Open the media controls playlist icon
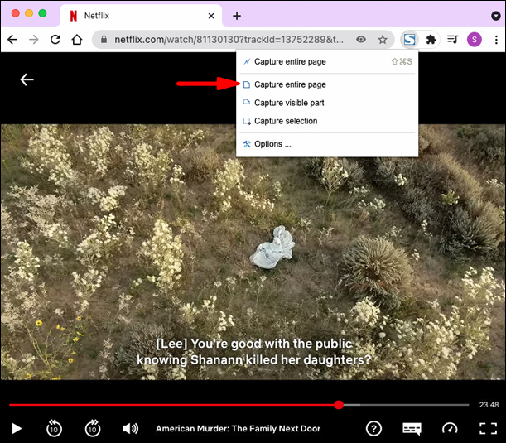The height and width of the screenshot is (443, 506). coord(452,40)
